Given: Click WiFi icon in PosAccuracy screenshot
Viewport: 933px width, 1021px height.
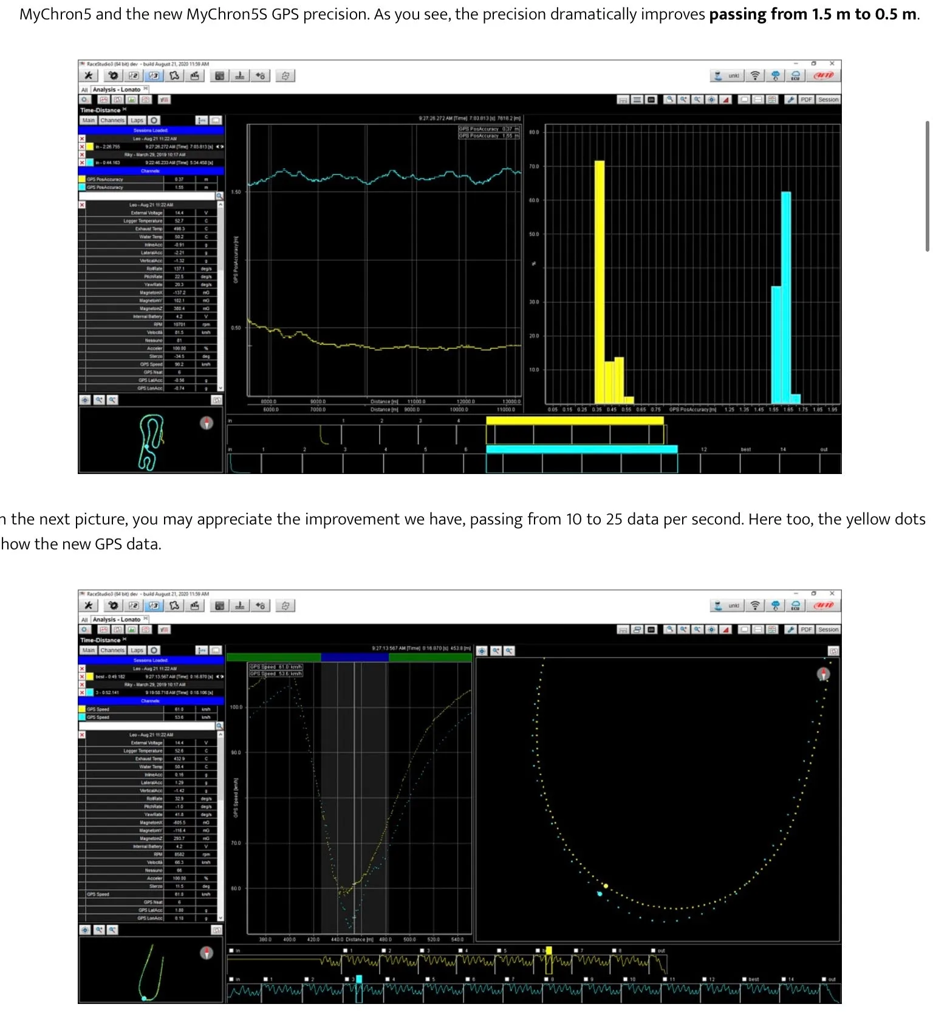Looking at the screenshot, I should [755, 75].
